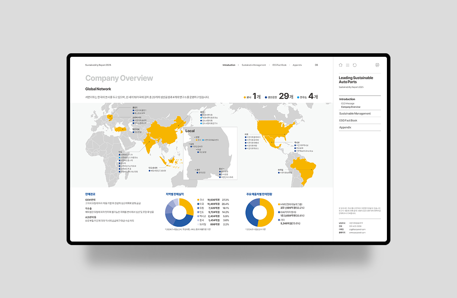Open the Introduction tab in top navigation
Image resolution: width=457 pixels, height=298 pixels.
pyautogui.click(x=229, y=65)
